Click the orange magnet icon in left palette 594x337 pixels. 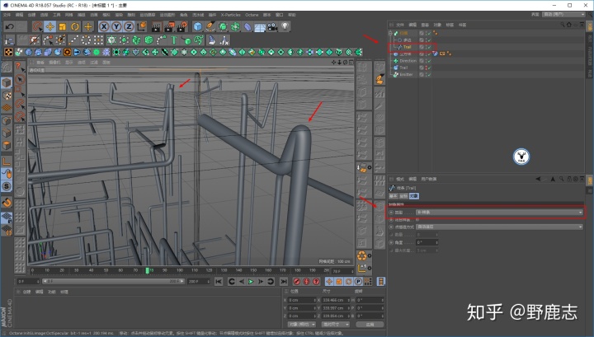tap(7, 203)
